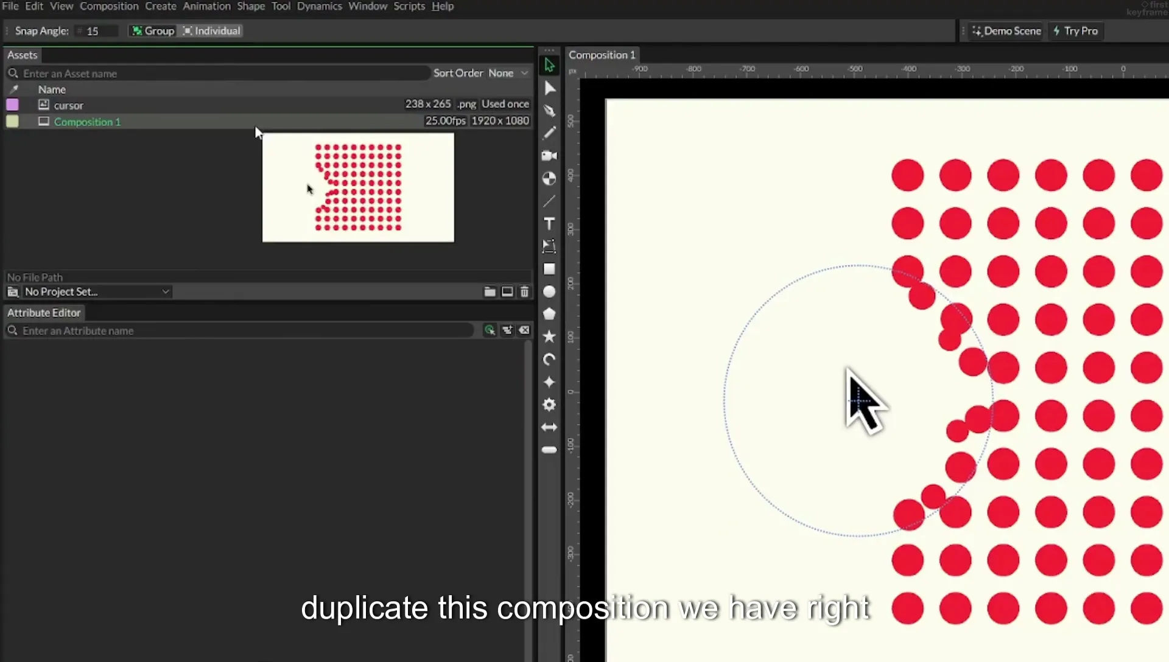Select the cursor asset row
This screenshot has width=1169, height=662.
tap(268, 105)
